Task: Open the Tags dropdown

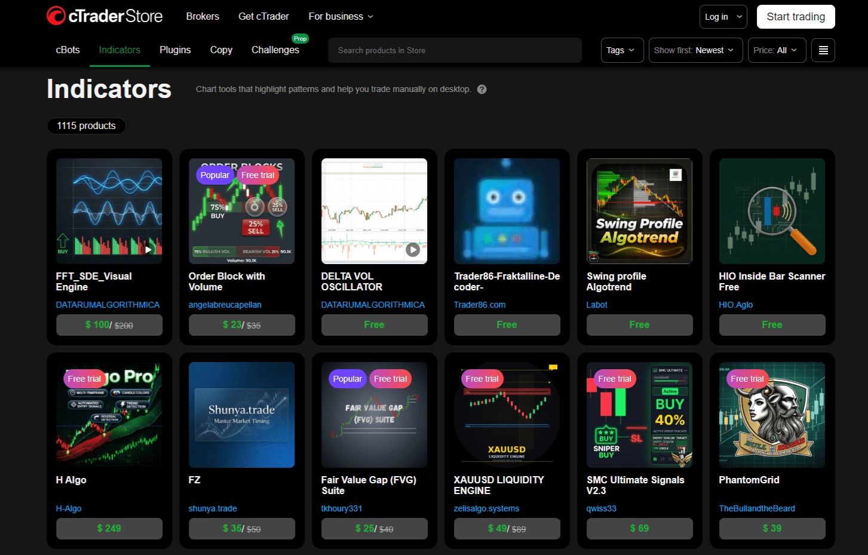Action: [622, 50]
